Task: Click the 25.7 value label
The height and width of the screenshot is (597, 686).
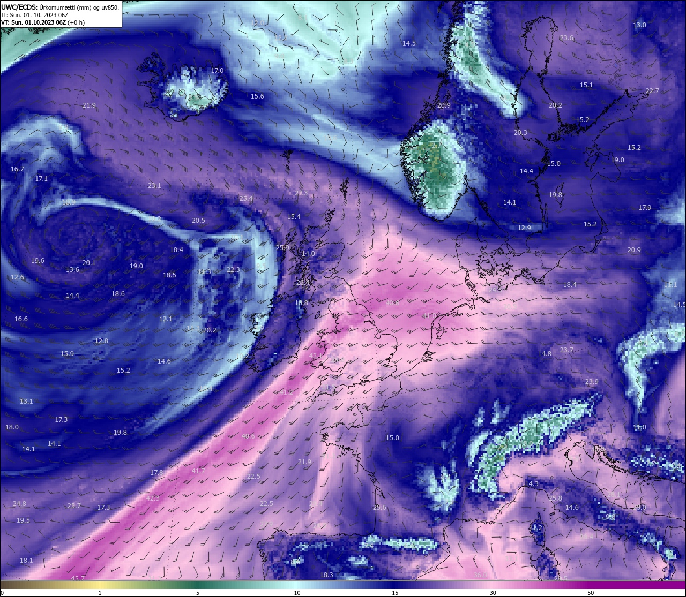Action: pyautogui.click(x=74, y=506)
